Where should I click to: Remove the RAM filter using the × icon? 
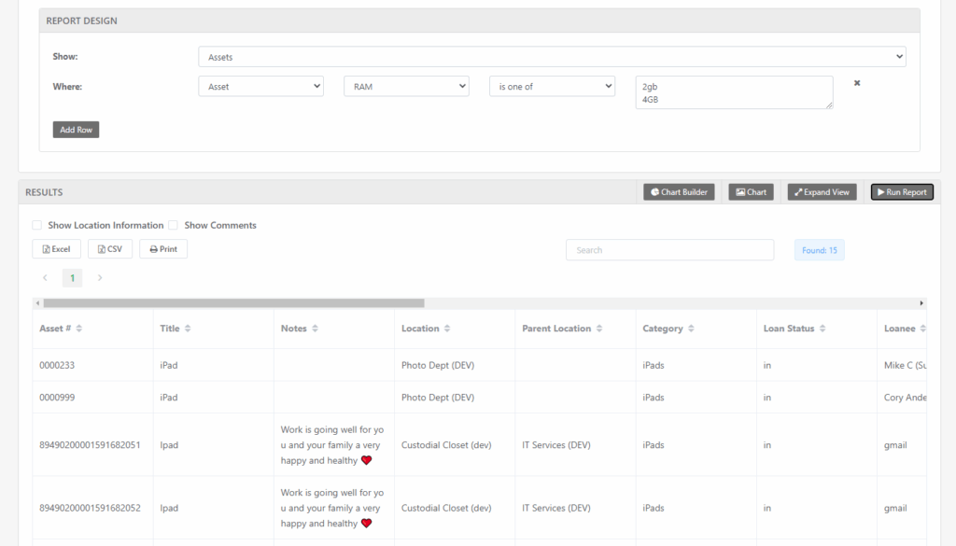857,82
